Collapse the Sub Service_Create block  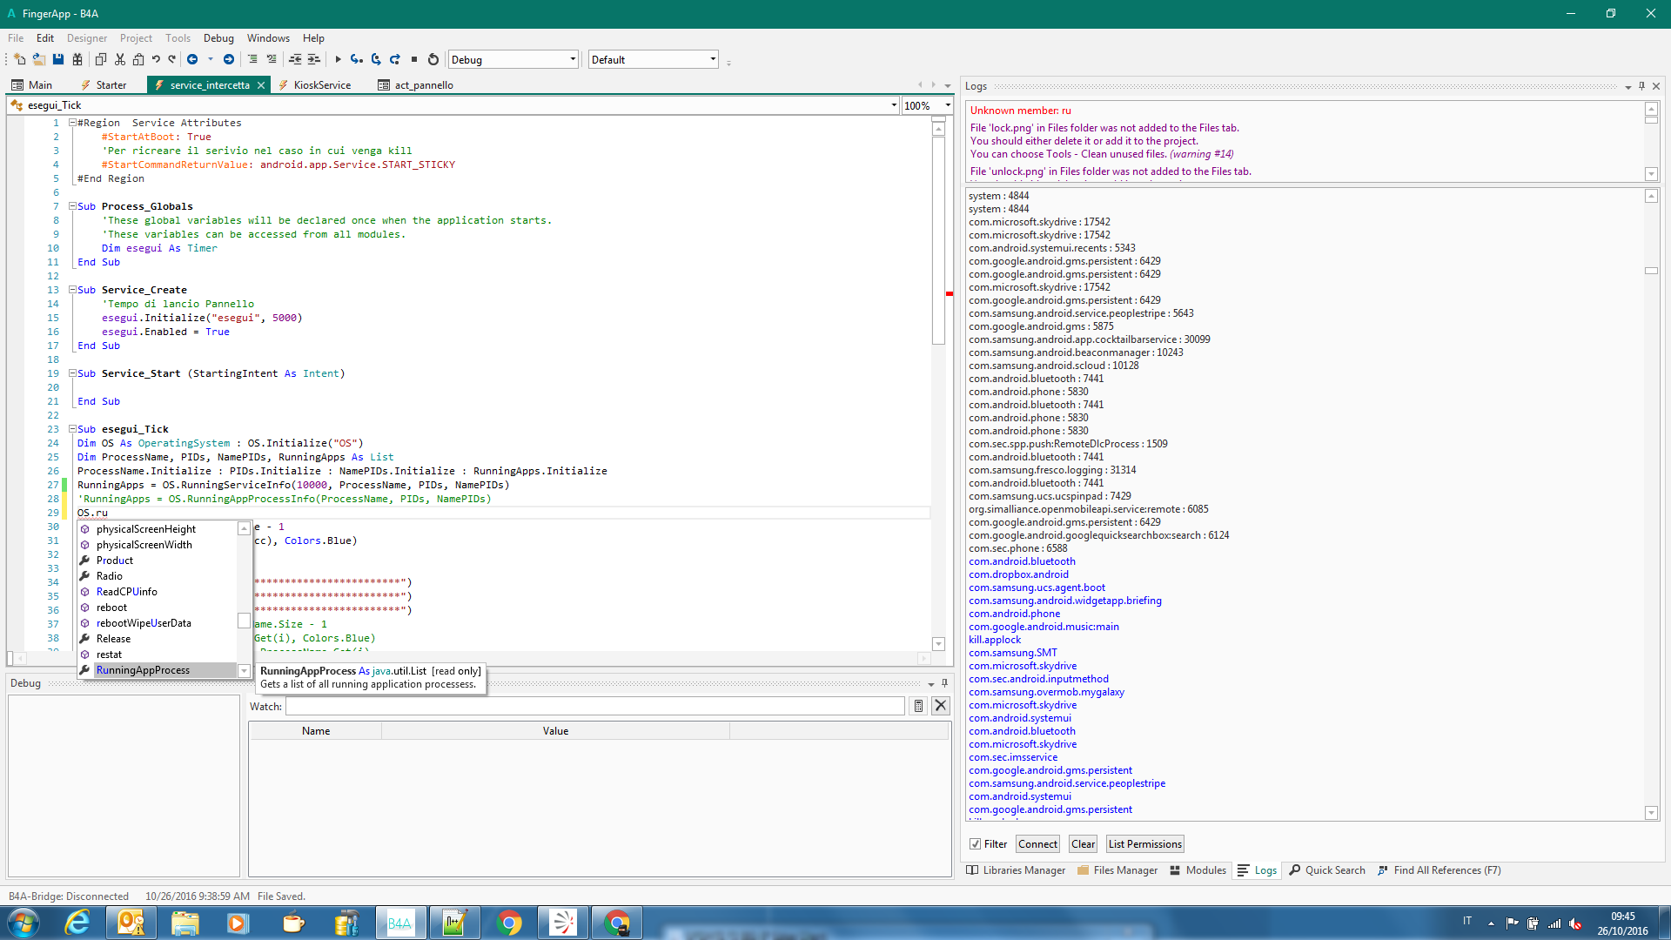click(73, 291)
